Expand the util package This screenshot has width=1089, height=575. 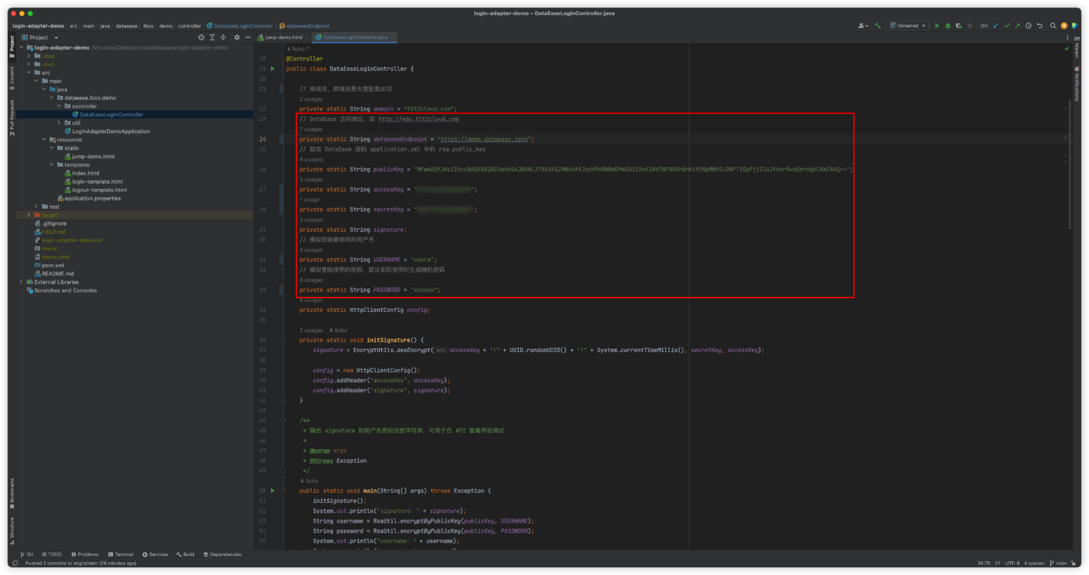tap(59, 123)
